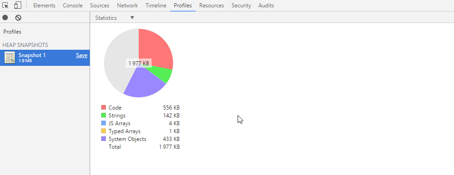Screen dimensions: 454x175
Task: Open the Resources tab
Action: [212, 6]
